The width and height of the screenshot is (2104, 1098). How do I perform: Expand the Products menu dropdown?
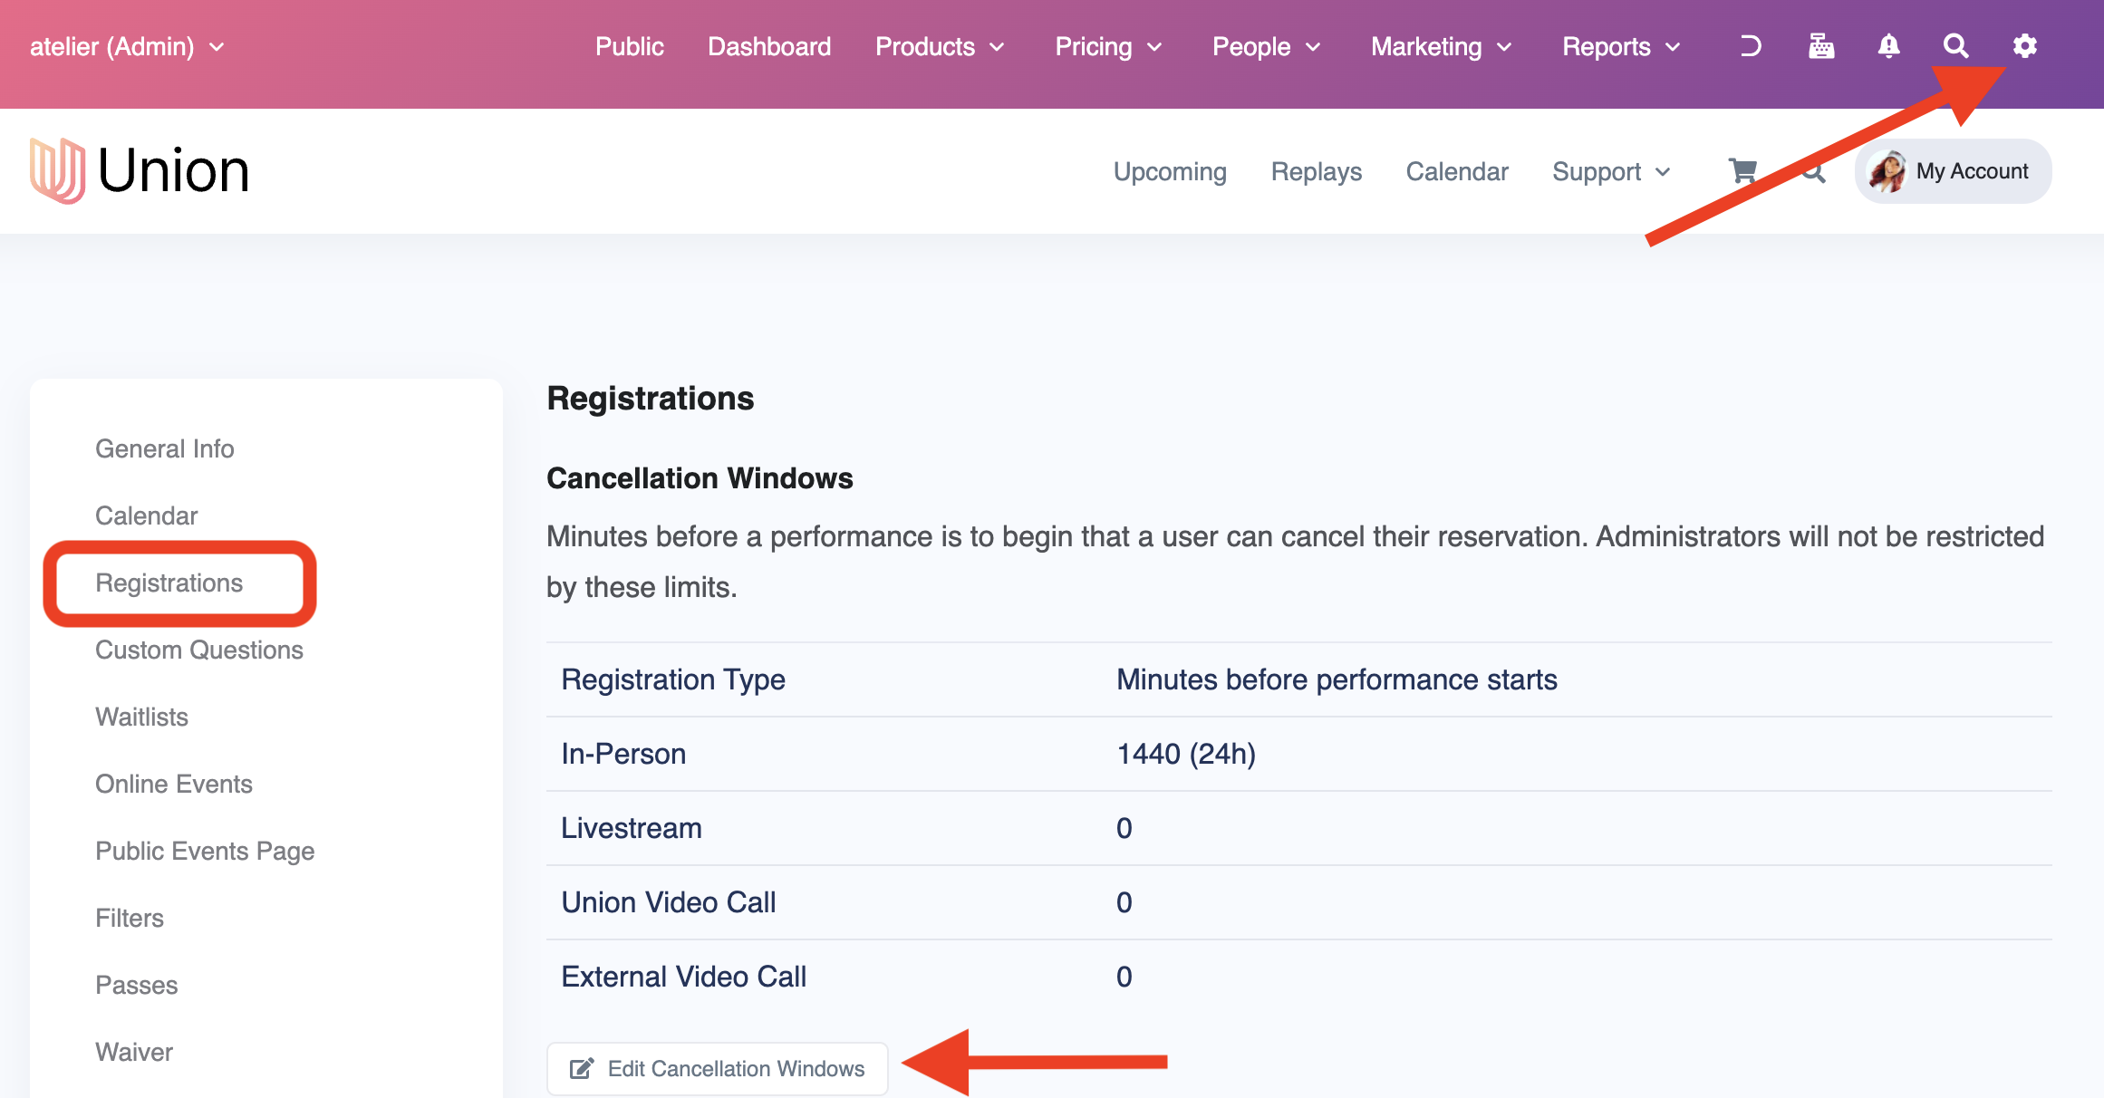(x=940, y=46)
